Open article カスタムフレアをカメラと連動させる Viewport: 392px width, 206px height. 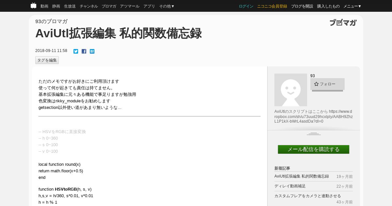click(x=308, y=196)
